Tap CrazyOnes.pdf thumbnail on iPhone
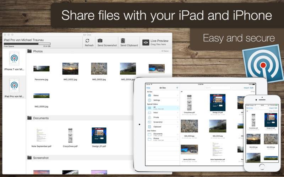Viewport: 284px width, 177px height. click(253, 120)
